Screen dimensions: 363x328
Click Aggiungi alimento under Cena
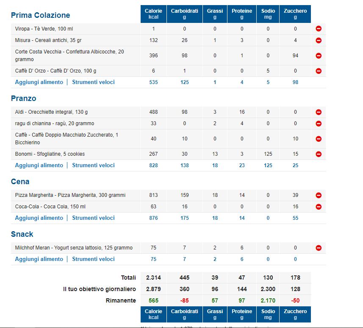point(39,218)
